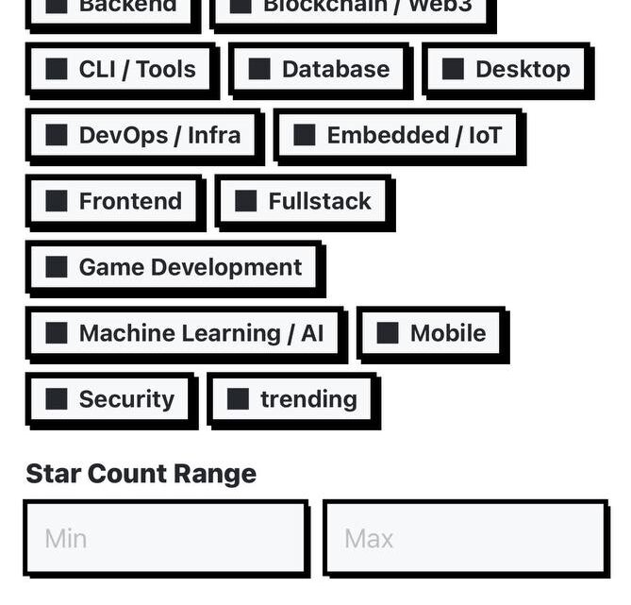The width and height of the screenshot is (631, 605).
Task: Click the Min star count field
Action: [x=166, y=538]
